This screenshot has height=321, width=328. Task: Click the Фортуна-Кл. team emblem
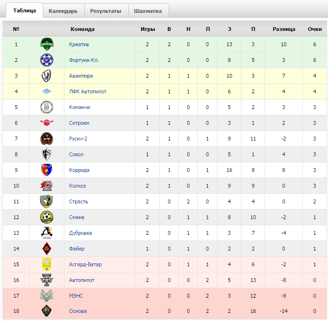coord(47,60)
